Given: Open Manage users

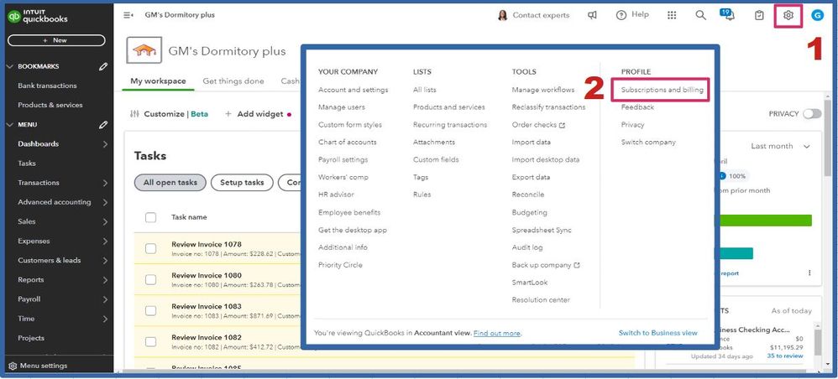Looking at the screenshot, I should coord(342,107).
